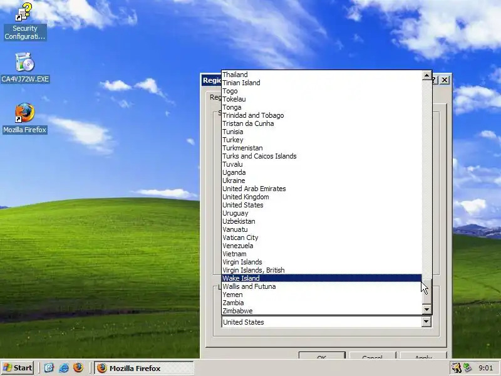Select the Virgin Islands entry
The width and height of the screenshot is (501, 376).
pos(322,262)
